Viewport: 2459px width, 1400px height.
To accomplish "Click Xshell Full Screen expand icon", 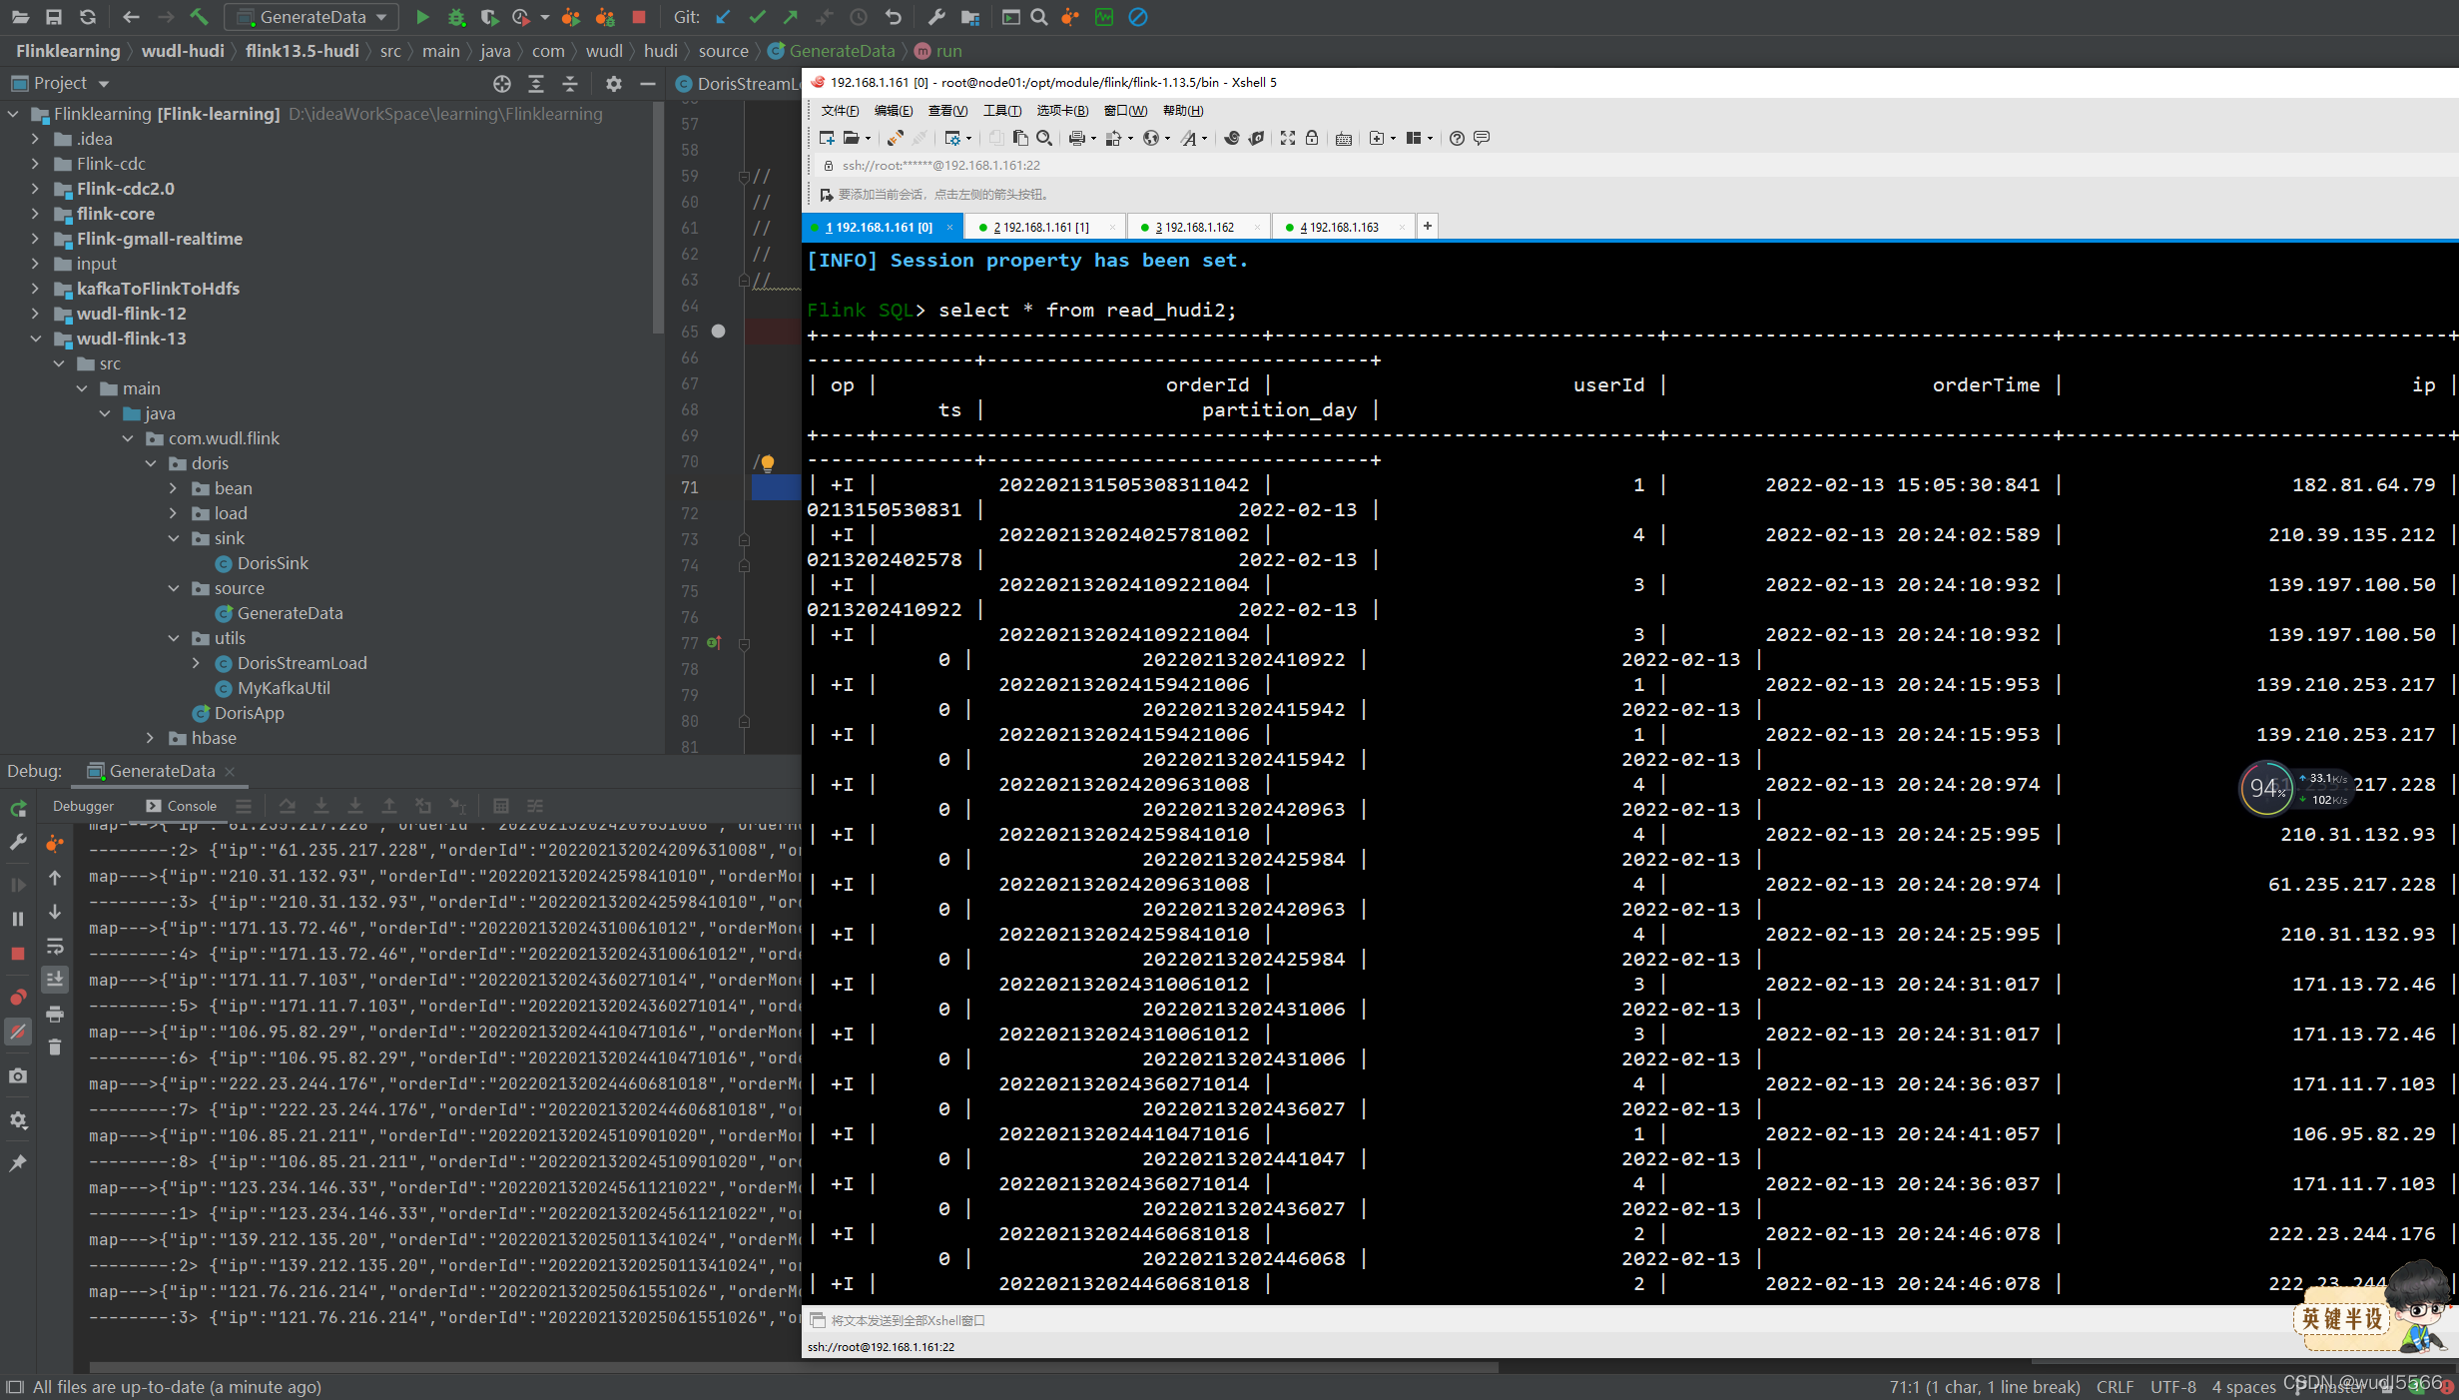I will [1288, 138].
